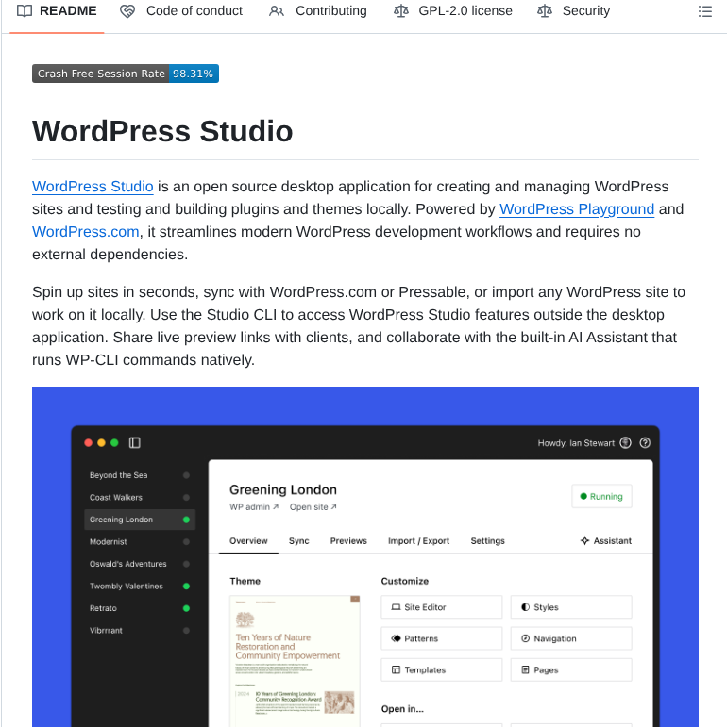The height and width of the screenshot is (727, 727).
Task: Click the Templates button
Action: click(x=442, y=670)
